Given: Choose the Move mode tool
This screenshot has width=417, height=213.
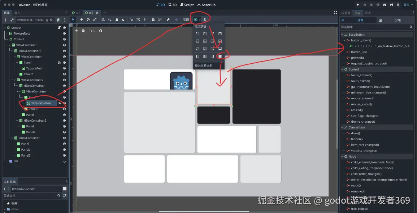Looking at the screenshot, I should 81,19.
